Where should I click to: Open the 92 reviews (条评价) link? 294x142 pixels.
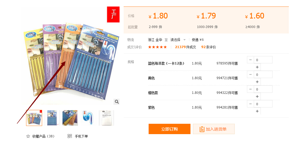(208, 47)
